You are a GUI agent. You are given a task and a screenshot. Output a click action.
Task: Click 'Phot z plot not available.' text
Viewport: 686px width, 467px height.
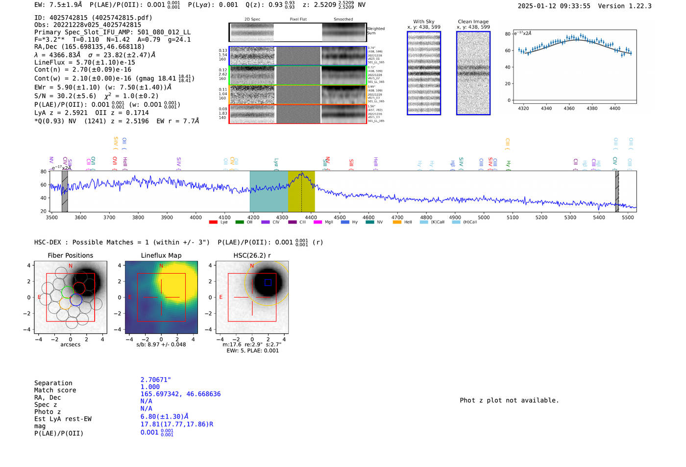[x=509, y=400]
